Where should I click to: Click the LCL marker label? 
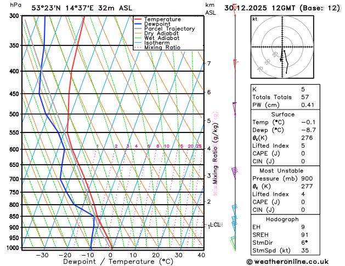coord(215,224)
